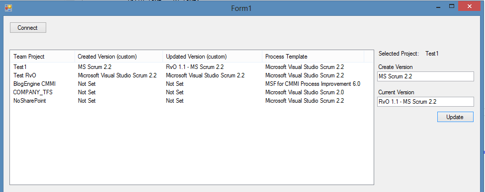485x192 pixels.
Task: Maximize the Form1 window
Action: (452, 6)
